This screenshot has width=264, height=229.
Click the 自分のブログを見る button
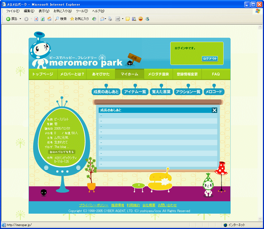(x=62, y=152)
